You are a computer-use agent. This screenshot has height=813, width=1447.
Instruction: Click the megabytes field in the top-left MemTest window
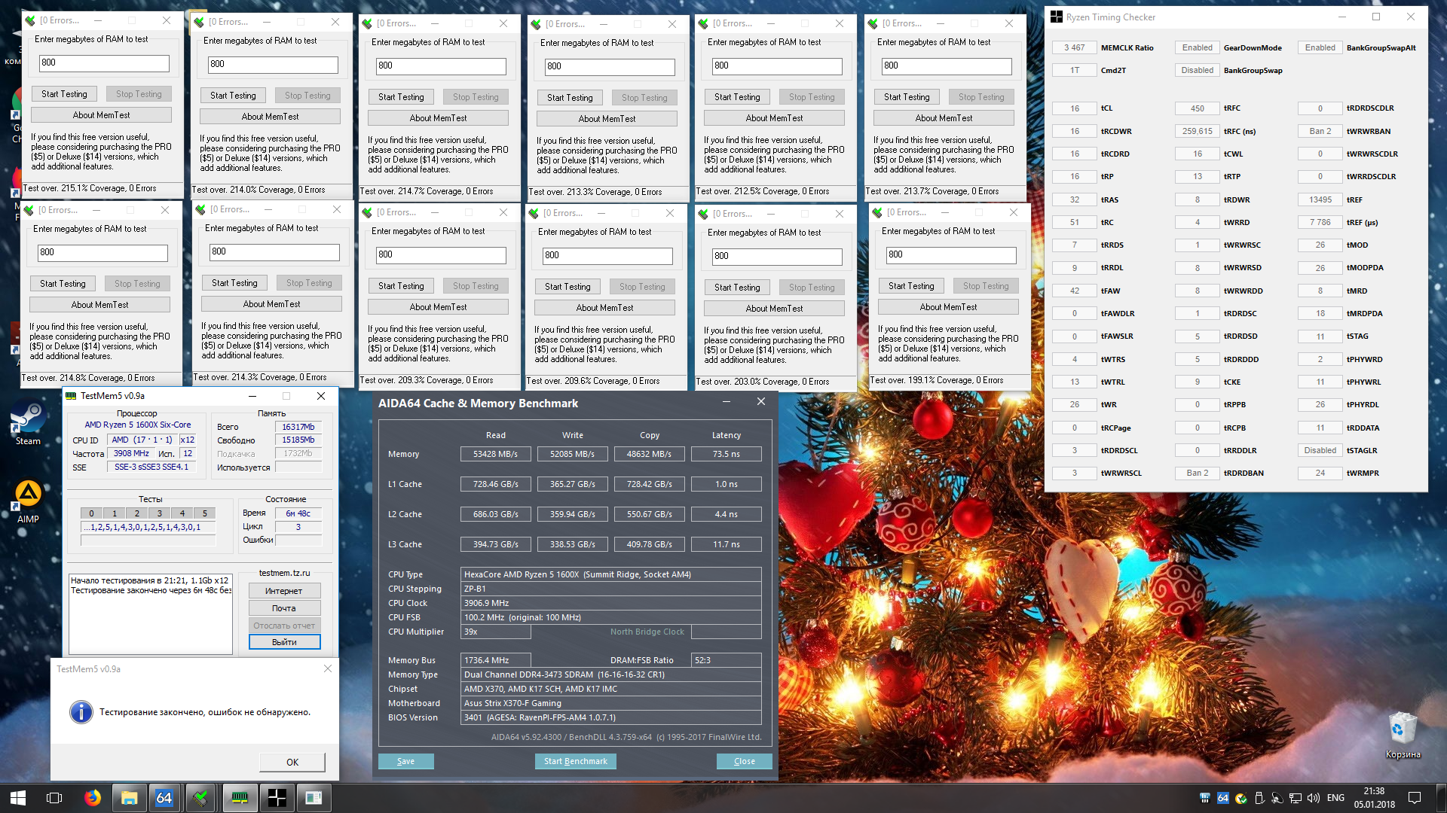coord(104,63)
